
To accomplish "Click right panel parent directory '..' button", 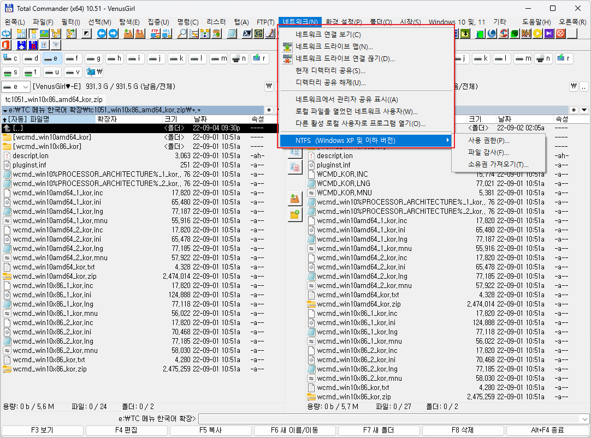I will pos(584,86).
